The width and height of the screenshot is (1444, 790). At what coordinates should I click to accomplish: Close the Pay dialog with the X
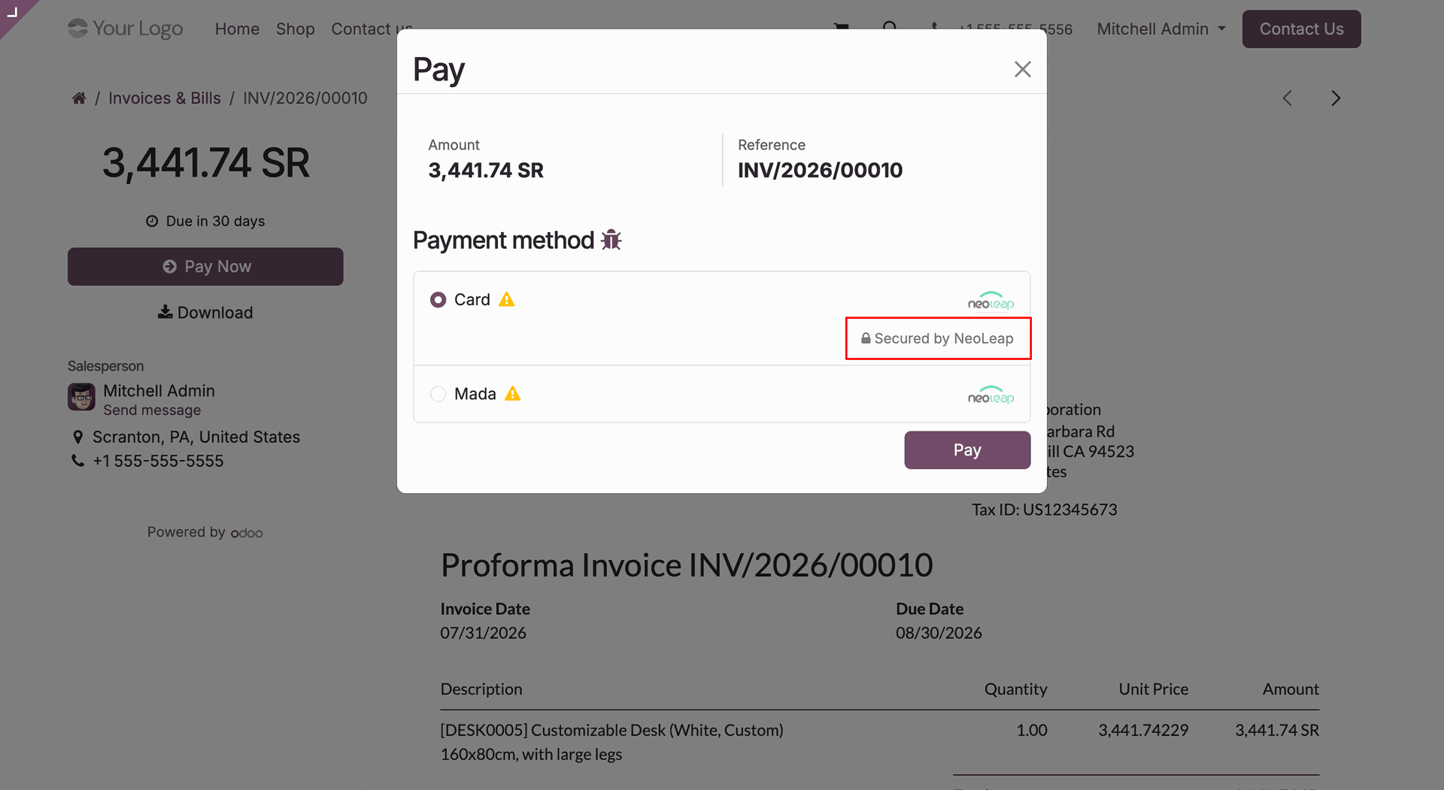click(1022, 69)
